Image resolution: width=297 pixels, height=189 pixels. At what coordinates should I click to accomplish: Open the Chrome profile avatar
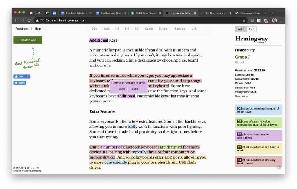[274, 20]
